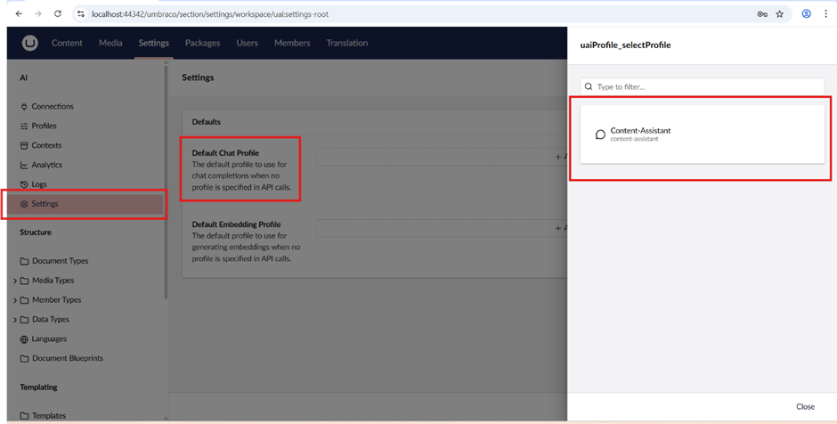Click the Connections plug icon
Viewport: 837px width, 424px height.
click(24, 106)
